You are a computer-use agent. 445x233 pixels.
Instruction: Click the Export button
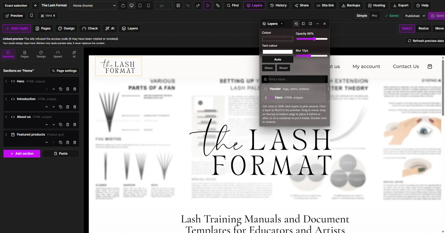401,5
